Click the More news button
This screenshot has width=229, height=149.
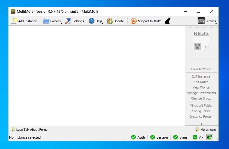(206, 130)
